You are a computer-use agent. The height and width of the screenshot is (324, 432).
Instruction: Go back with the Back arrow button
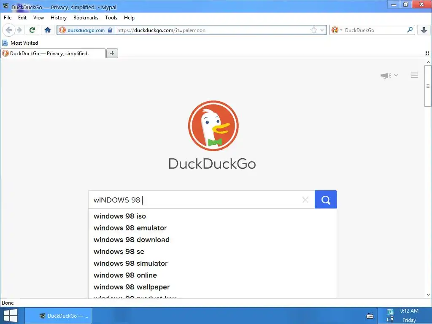[x=8, y=30]
